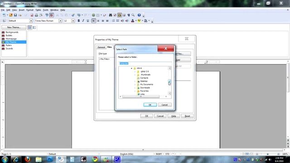The image size is (290, 163).
Task: Click the Centered alignment icon
Action: tap(98, 21)
